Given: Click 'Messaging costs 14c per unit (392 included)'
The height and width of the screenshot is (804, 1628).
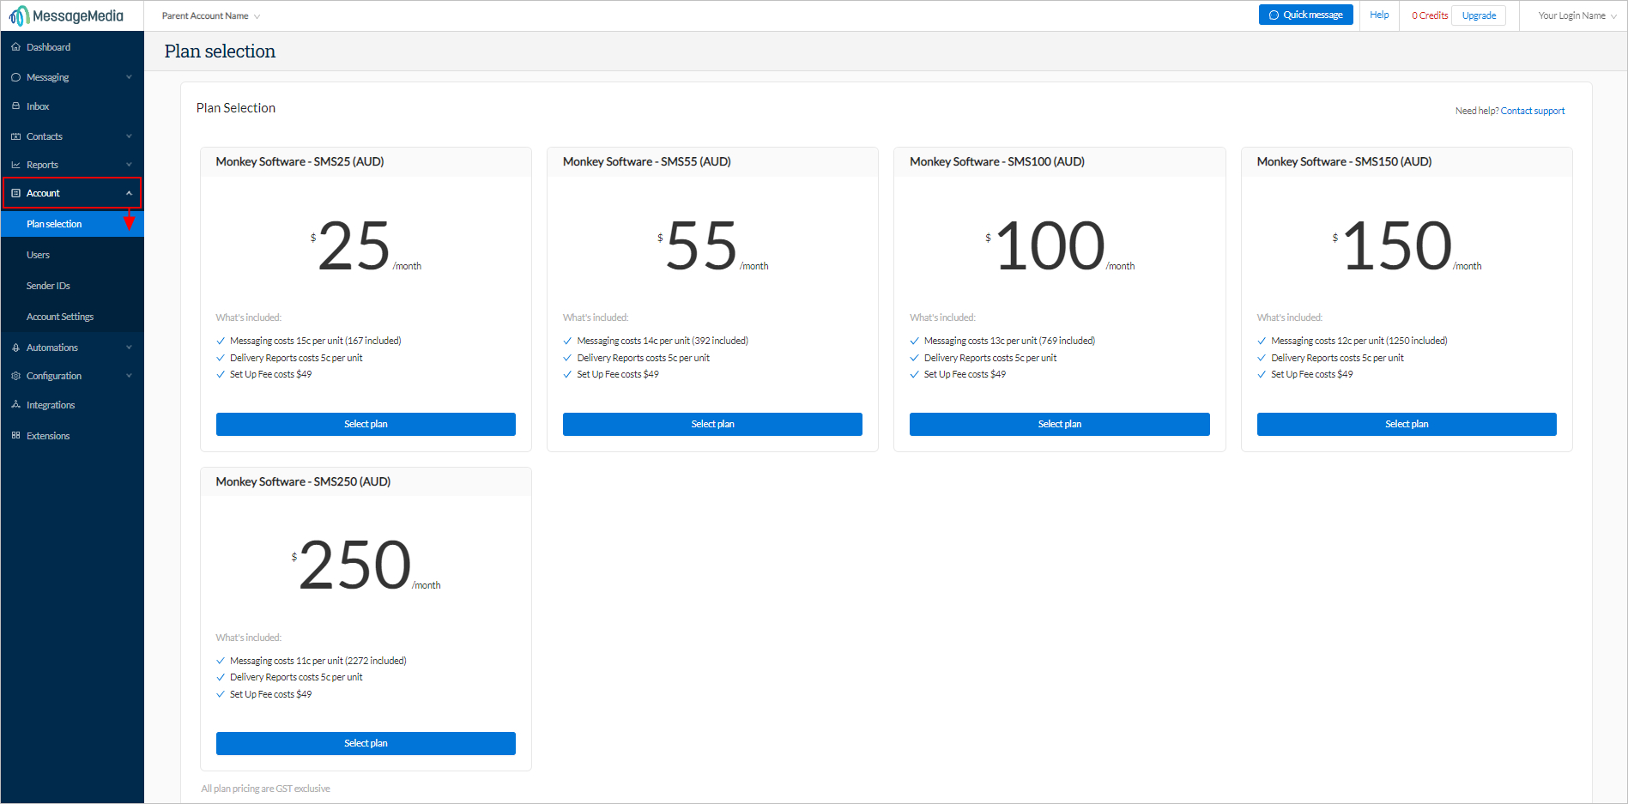Looking at the screenshot, I should [x=663, y=341].
